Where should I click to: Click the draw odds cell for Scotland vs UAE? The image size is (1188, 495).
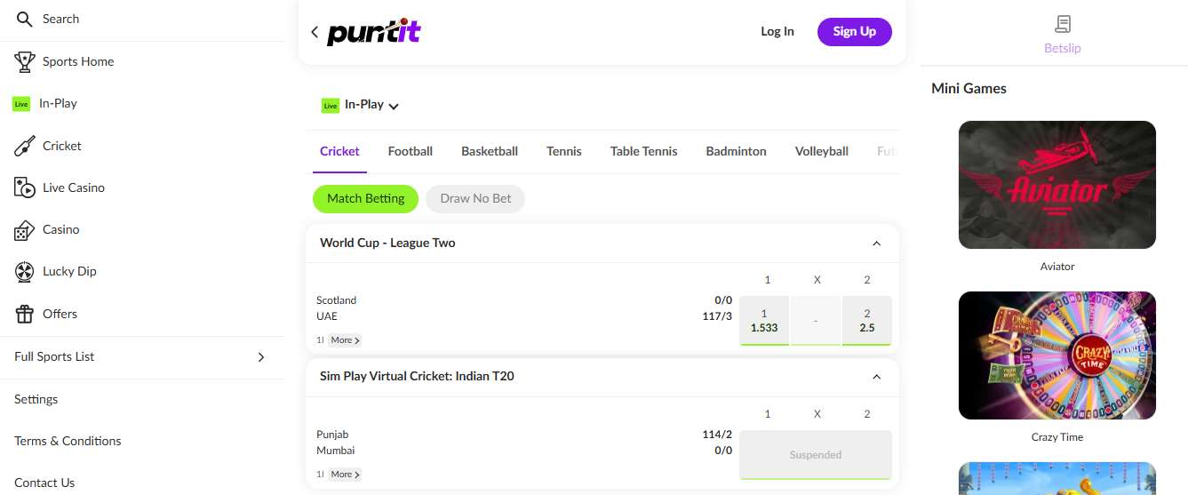816,320
